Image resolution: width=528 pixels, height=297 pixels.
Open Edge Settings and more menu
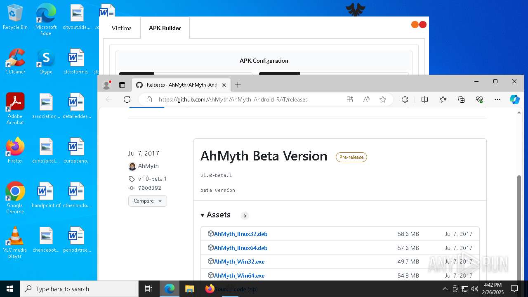coord(497,99)
